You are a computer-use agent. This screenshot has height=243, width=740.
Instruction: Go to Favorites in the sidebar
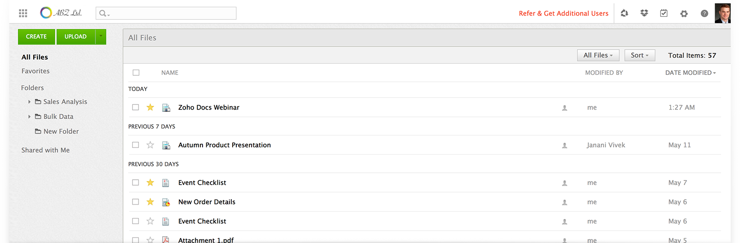pos(36,71)
